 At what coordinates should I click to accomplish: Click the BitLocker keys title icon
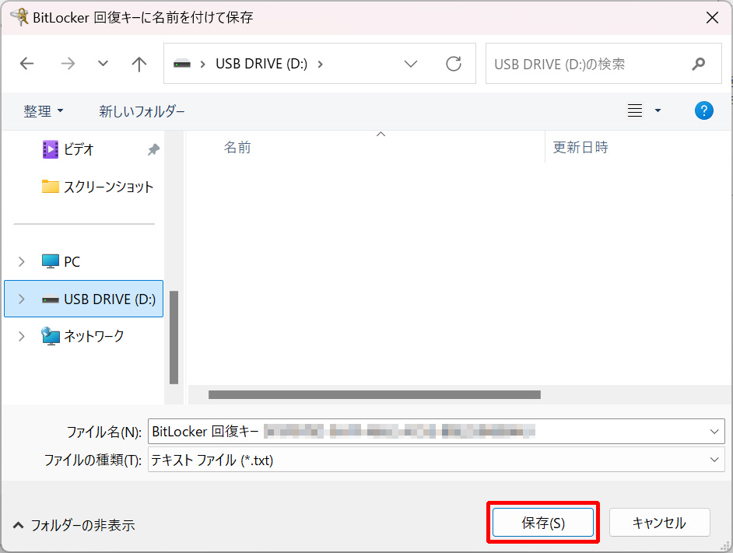19,17
